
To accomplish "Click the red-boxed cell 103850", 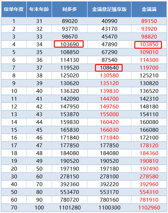I will pos(148,45).
